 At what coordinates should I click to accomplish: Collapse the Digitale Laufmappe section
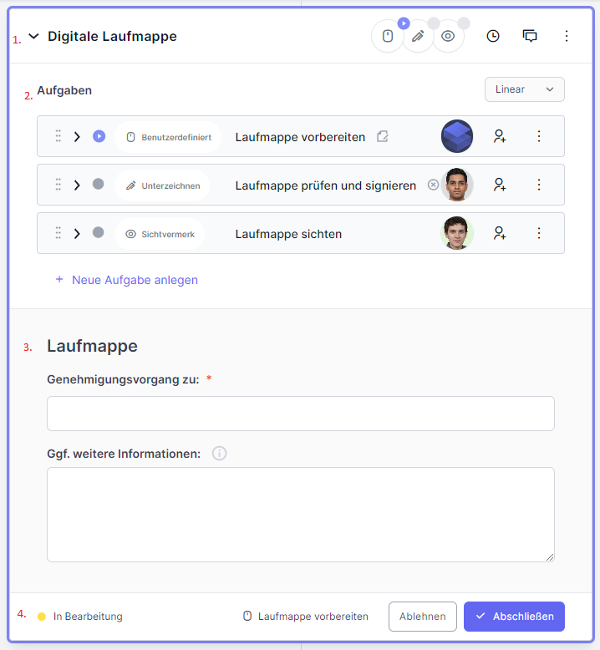tap(33, 37)
